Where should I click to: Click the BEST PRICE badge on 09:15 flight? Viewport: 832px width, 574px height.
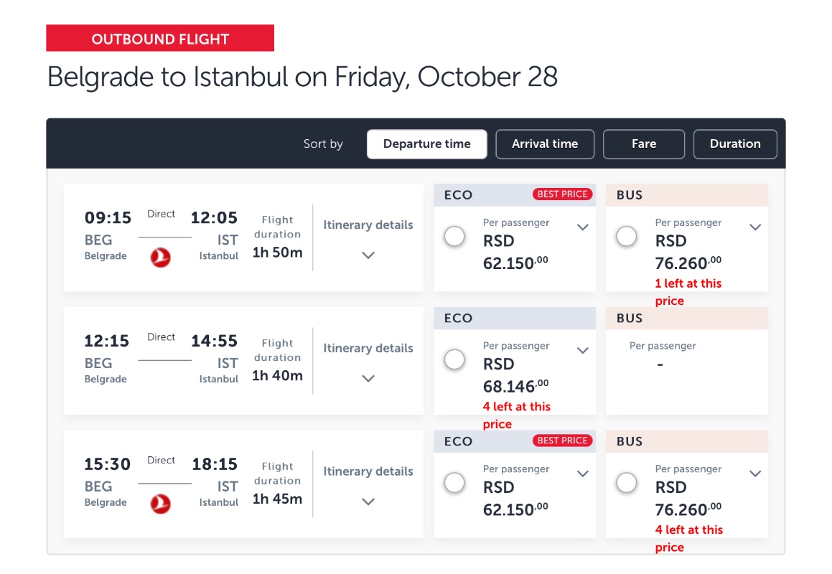point(562,194)
